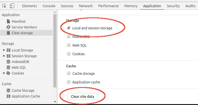This screenshot has height=105, width=198.
Task: Select the Cache Storage database icon
Action: 8,90
